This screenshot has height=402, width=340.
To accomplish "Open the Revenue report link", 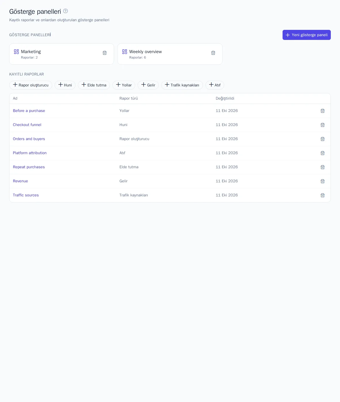I will 20,181.
